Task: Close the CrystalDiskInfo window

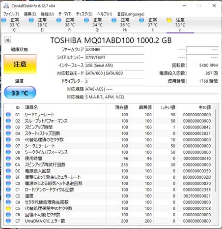Action: click(x=214, y=6)
